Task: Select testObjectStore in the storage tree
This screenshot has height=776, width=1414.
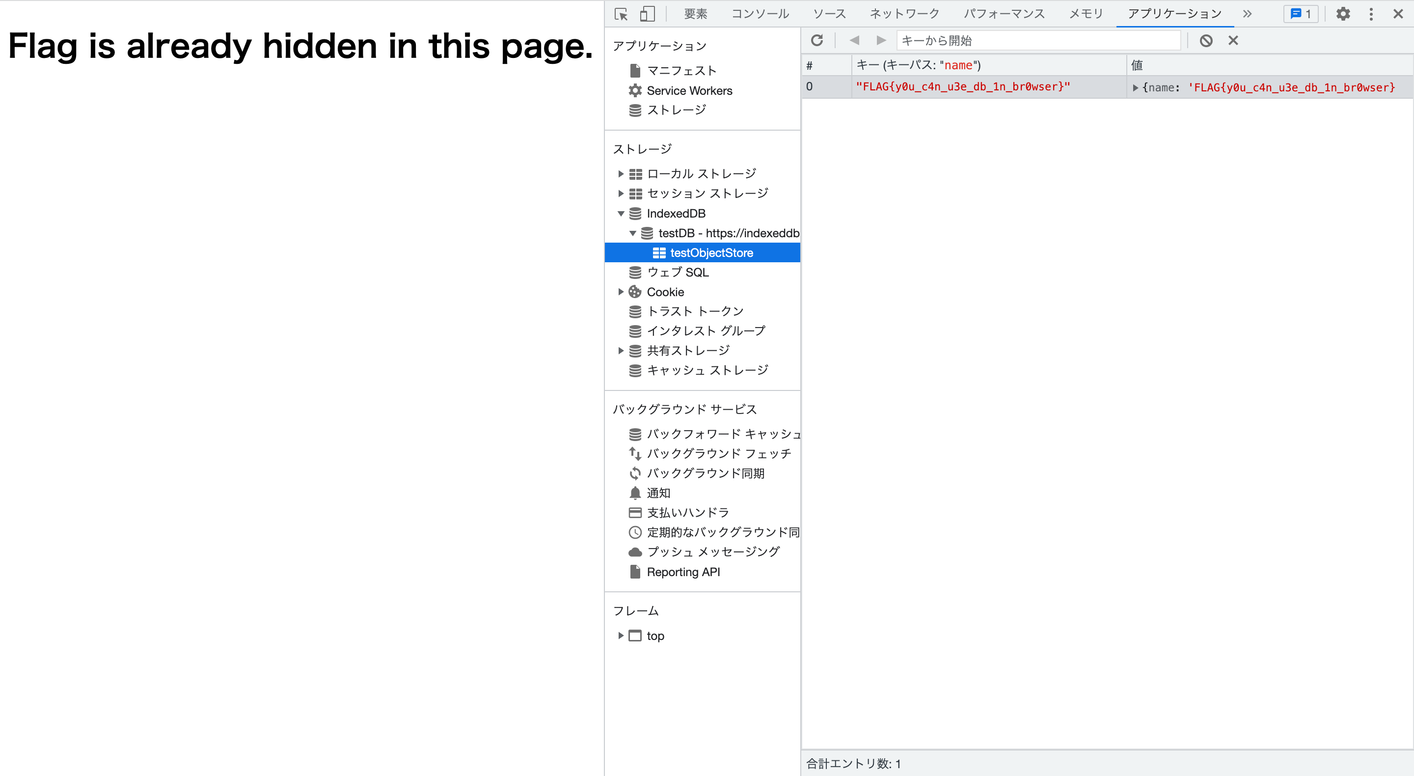Action: (711, 252)
